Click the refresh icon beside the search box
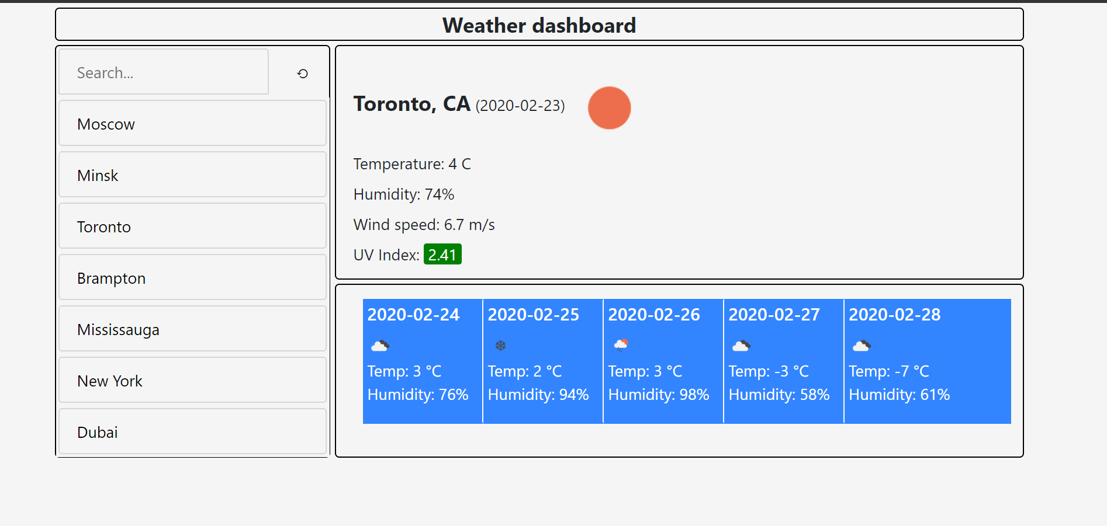This screenshot has width=1107, height=526. pyautogui.click(x=302, y=74)
